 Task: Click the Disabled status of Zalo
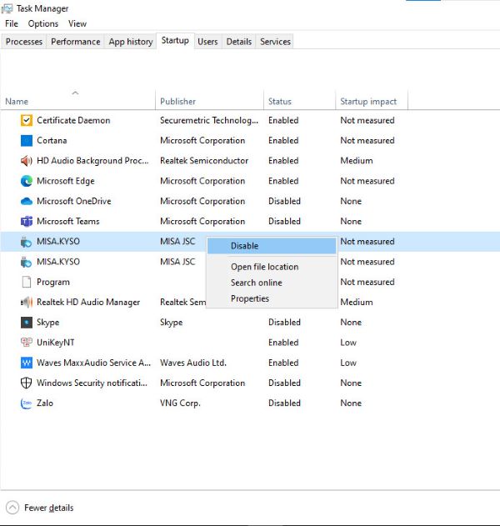pos(284,403)
